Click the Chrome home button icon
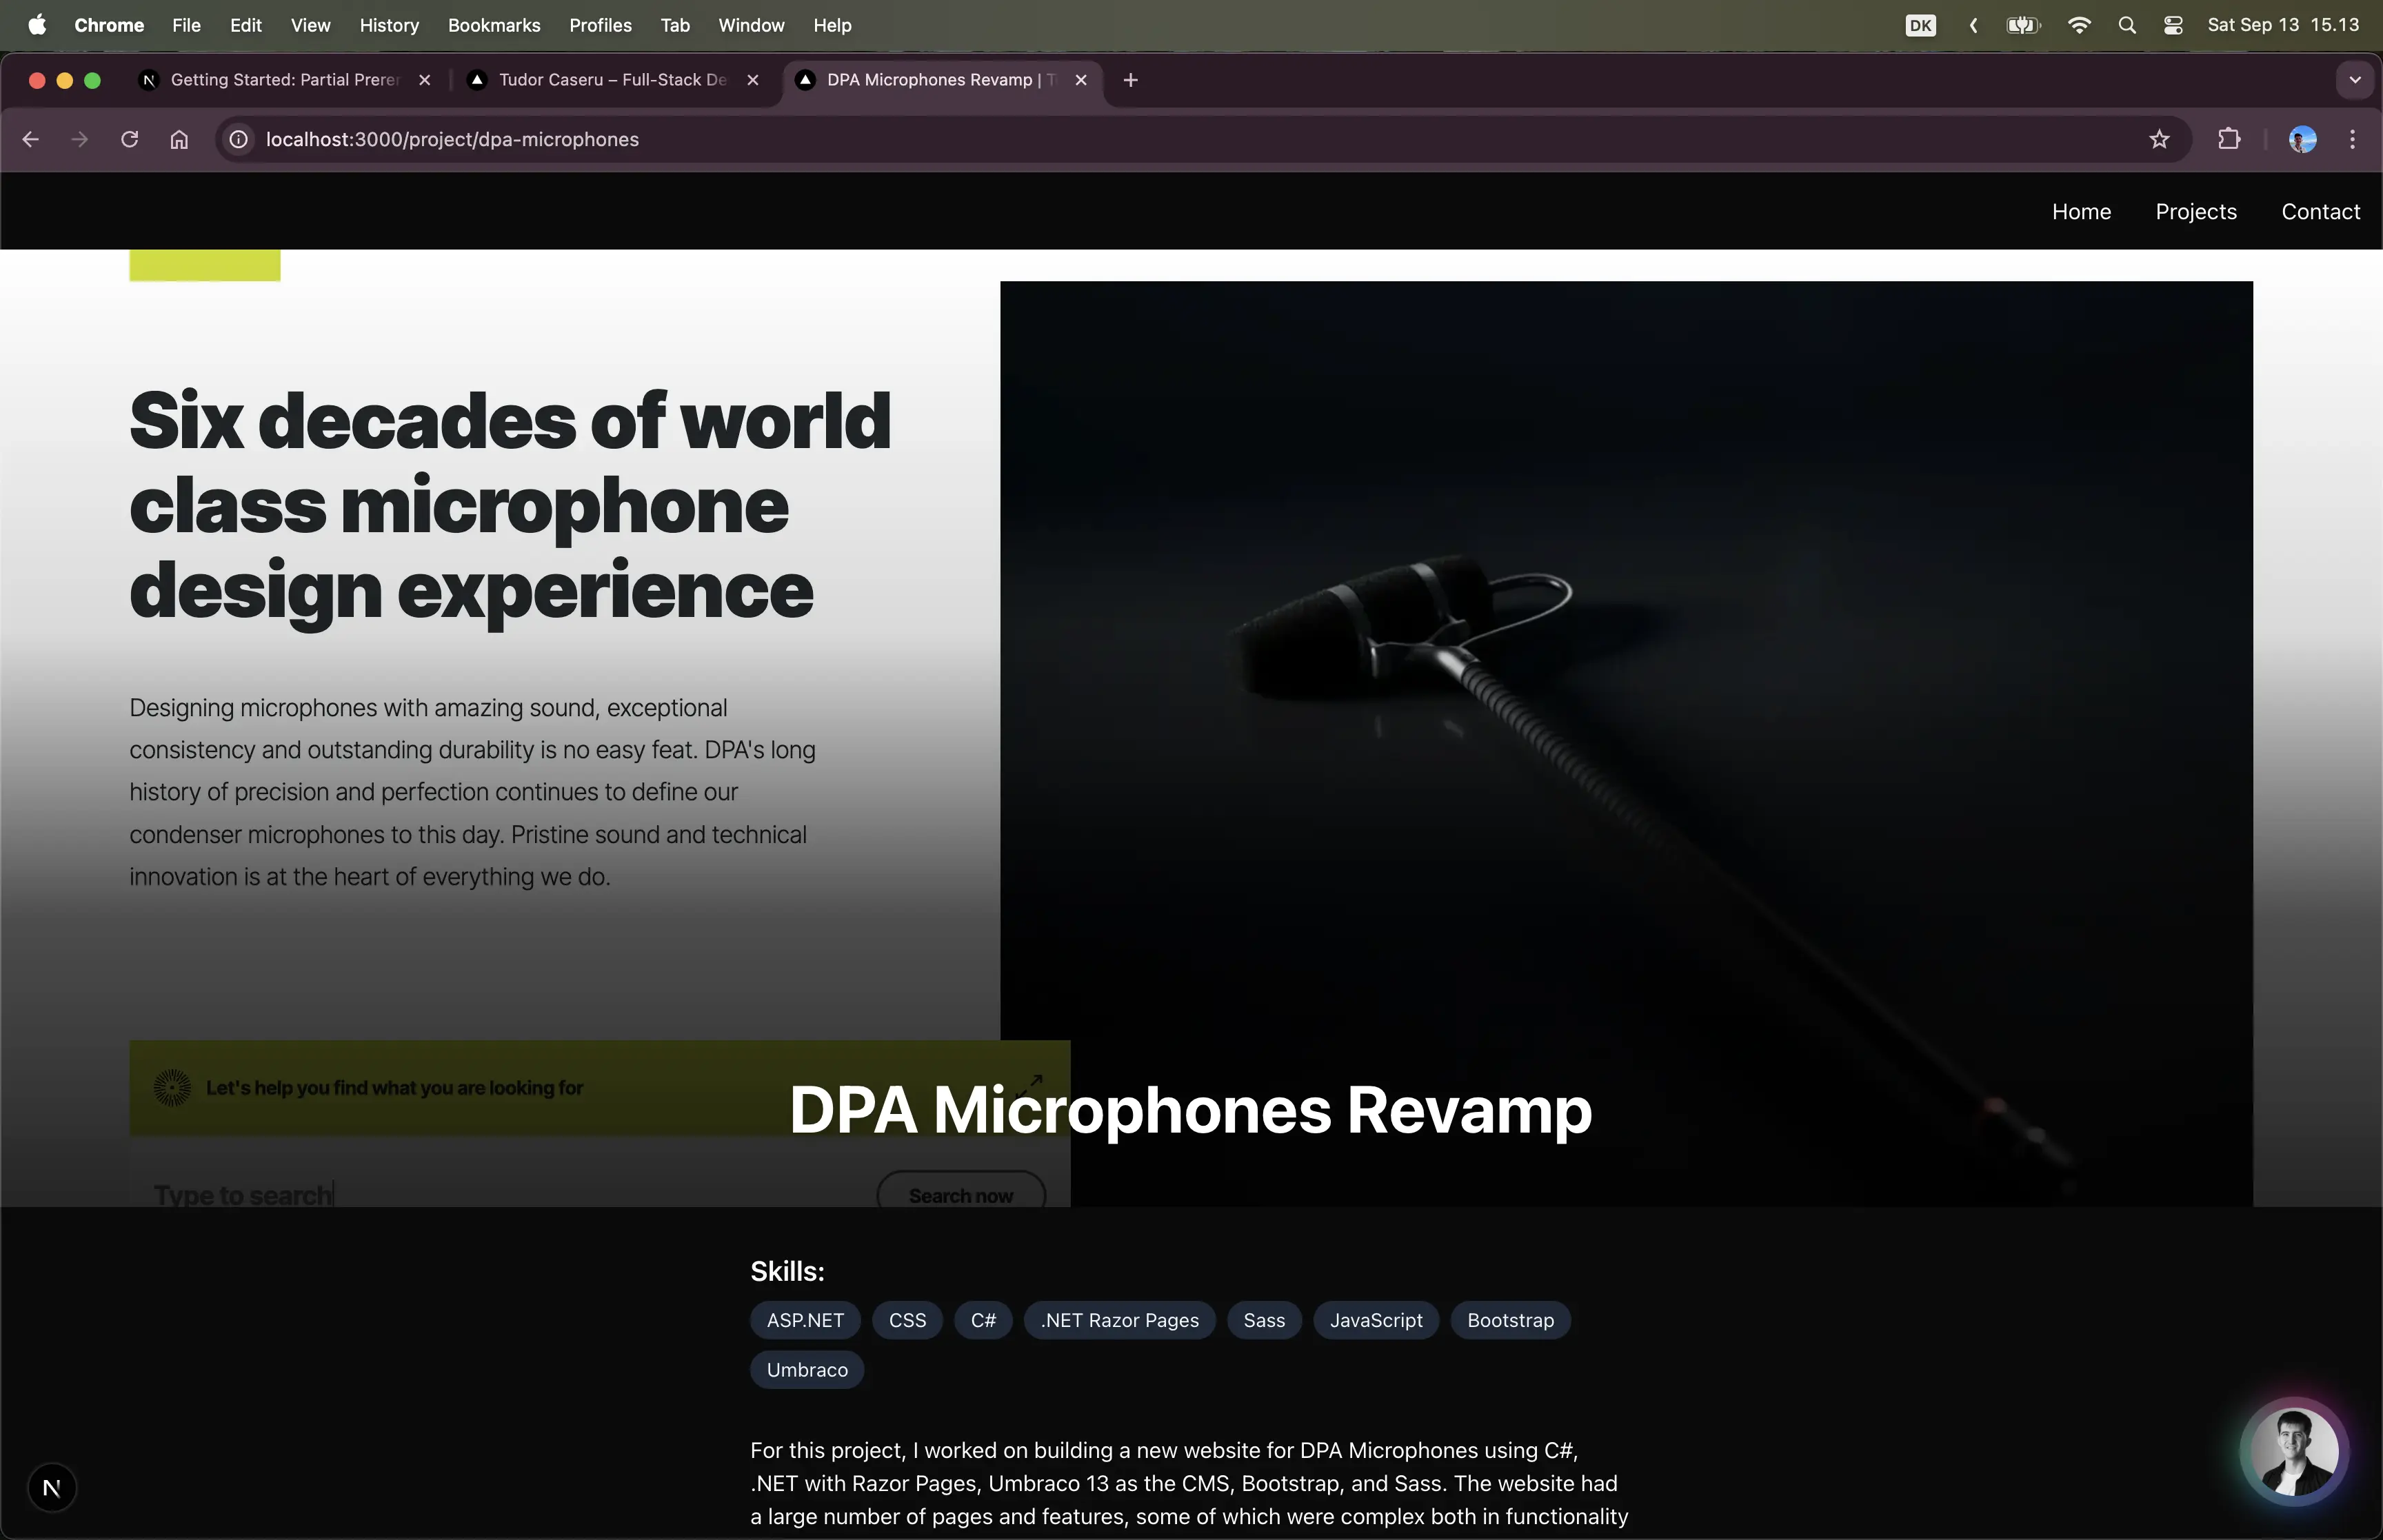Viewport: 2383px width, 1540px height. [x=179, y=139]
